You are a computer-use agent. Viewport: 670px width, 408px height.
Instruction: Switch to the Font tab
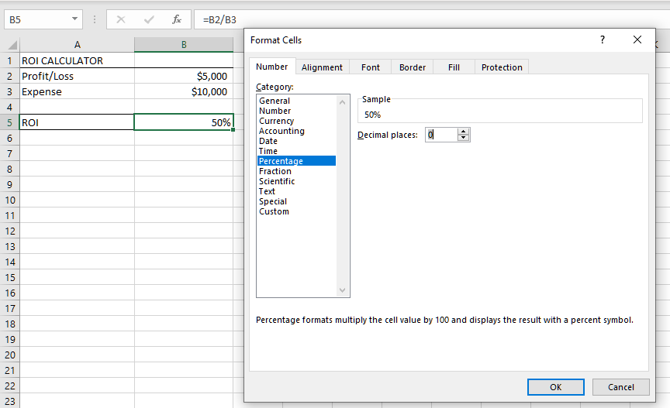coord(371,67)
